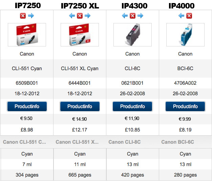The image size is (212, 181).
Task: Select the CLI-8C magenta cartridge image
Action: (x=132, y=35)
